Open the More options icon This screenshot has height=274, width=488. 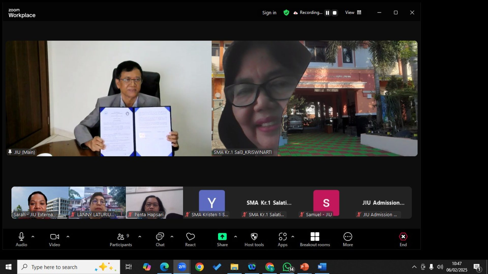tap(348, 237)
